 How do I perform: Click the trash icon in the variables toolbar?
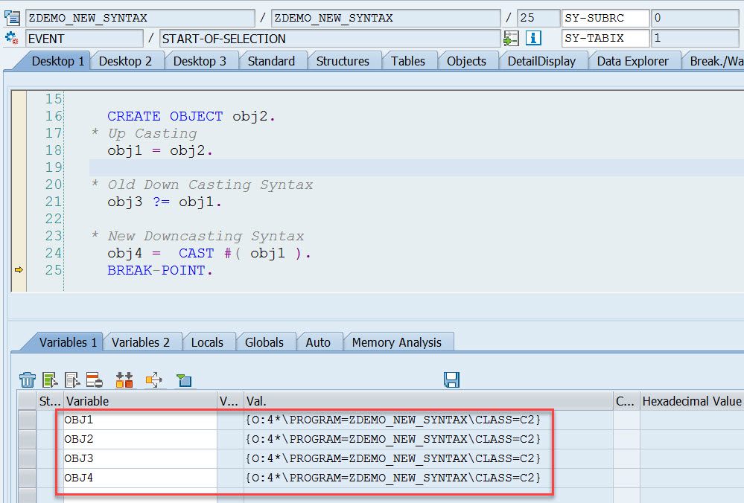click(x=28, y=380)
